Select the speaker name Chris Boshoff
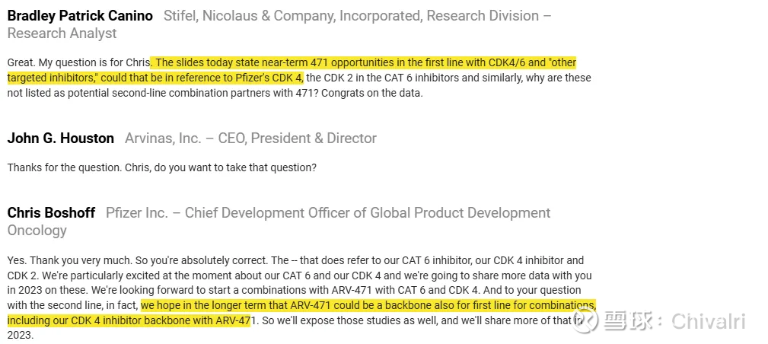 pyautogui.click(x=51, y=213)
